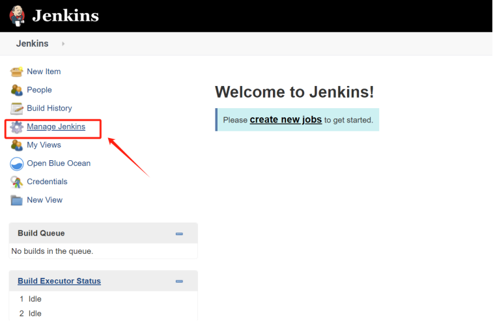The image size is (493, 321).
Task: Open the Manage Jenkins link
Action: pos(56,127)
